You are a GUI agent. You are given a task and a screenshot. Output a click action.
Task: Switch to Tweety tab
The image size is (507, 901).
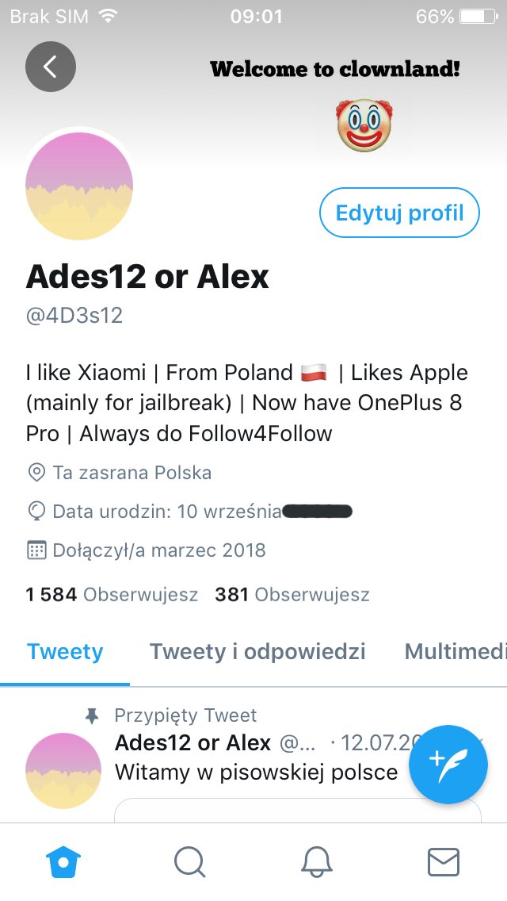point(65,652)
